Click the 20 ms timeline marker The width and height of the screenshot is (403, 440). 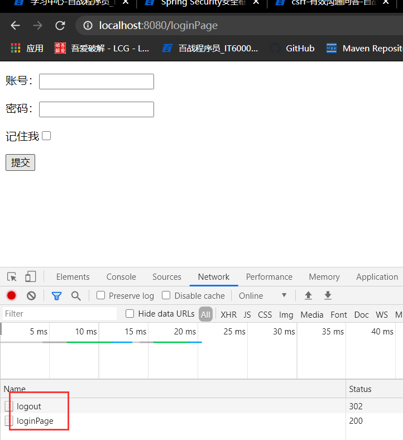185,332
